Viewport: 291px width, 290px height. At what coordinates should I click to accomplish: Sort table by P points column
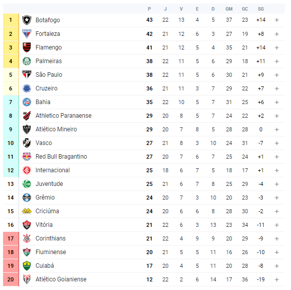click(150, 9)
